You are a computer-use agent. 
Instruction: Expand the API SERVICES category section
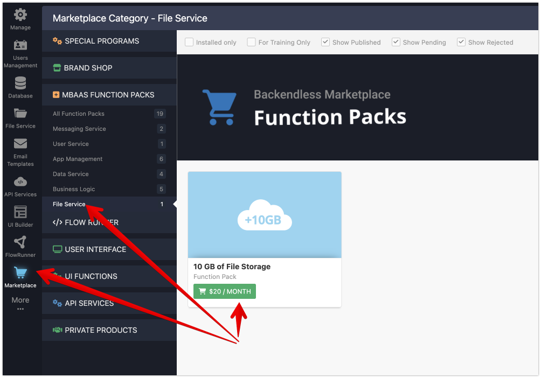coord(109,303)
